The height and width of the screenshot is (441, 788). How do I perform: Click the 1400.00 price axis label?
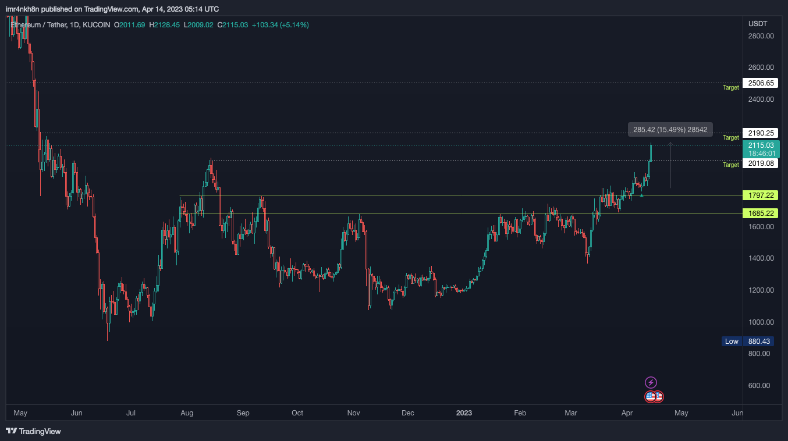pos(761,258)
